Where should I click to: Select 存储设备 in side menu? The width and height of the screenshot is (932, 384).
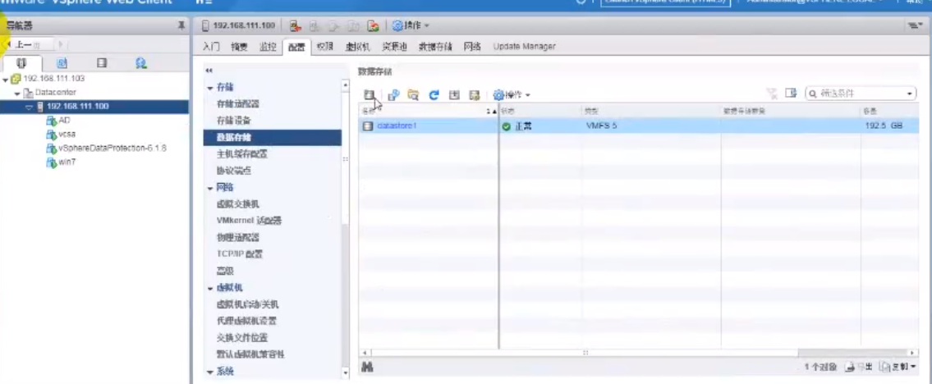(x=233, y=121)
